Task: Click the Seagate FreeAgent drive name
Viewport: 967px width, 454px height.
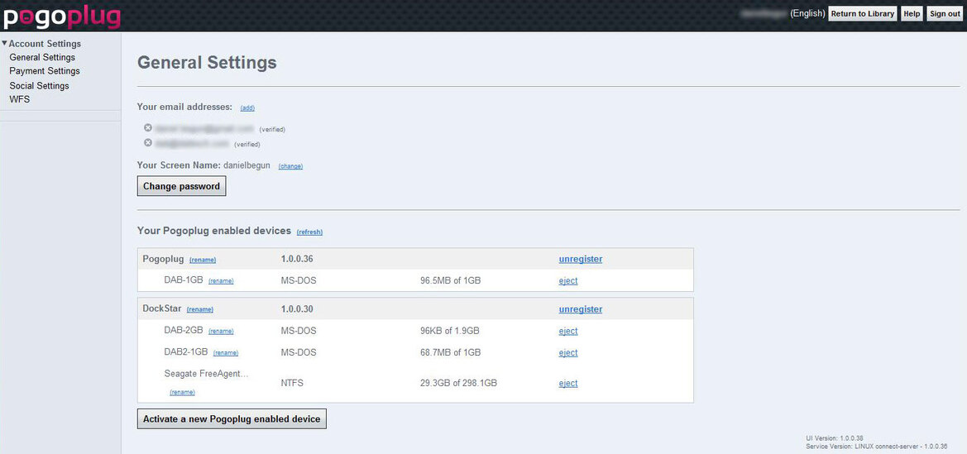Action: [x=207, y=373]
